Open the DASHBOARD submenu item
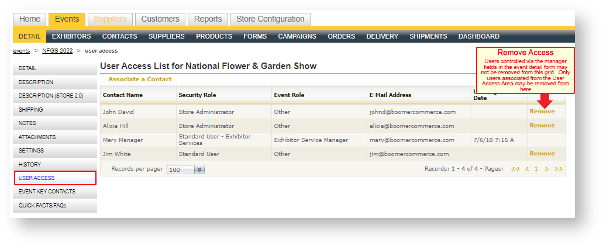603x246 pixels. point(478,36)
